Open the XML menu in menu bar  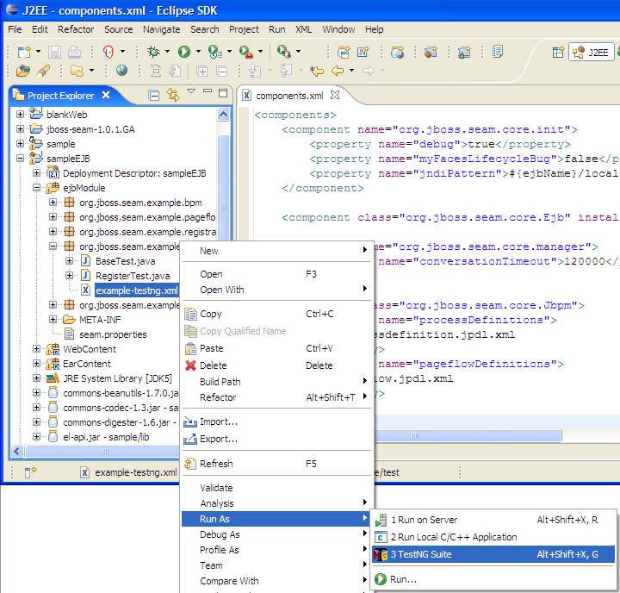[303, 29]
